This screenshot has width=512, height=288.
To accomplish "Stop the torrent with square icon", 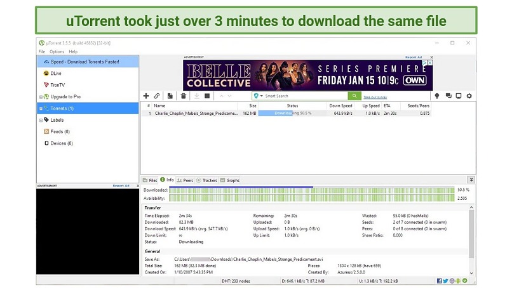I will tap(207, 96).
